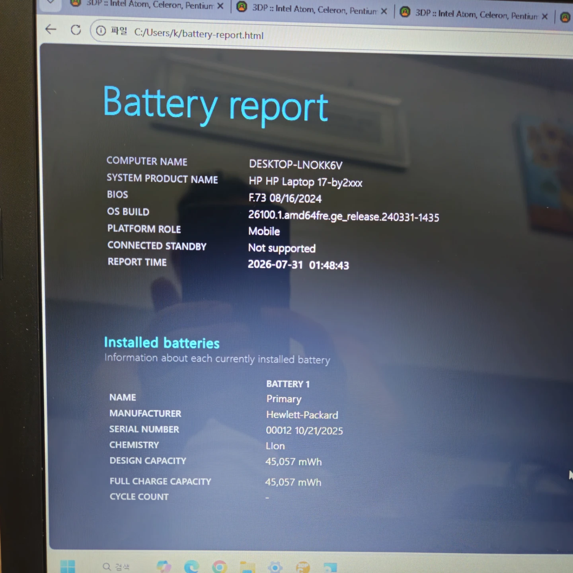The height and width of the screenshot is (573, 573).
Task: Click the Installed batteries section heading
Action: 162,343
